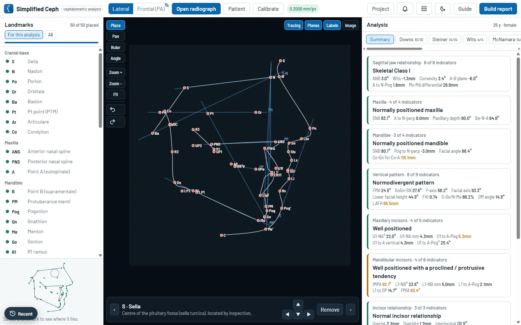Image resolution: width=521 pixels, height=325 pixels.
Task: Nudge the landmark up with arrow
Action: point(298,304)
